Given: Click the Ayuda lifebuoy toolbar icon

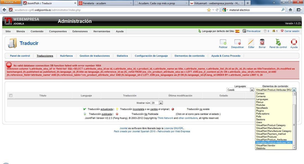Looking at the screenshot, I should 294,42.
